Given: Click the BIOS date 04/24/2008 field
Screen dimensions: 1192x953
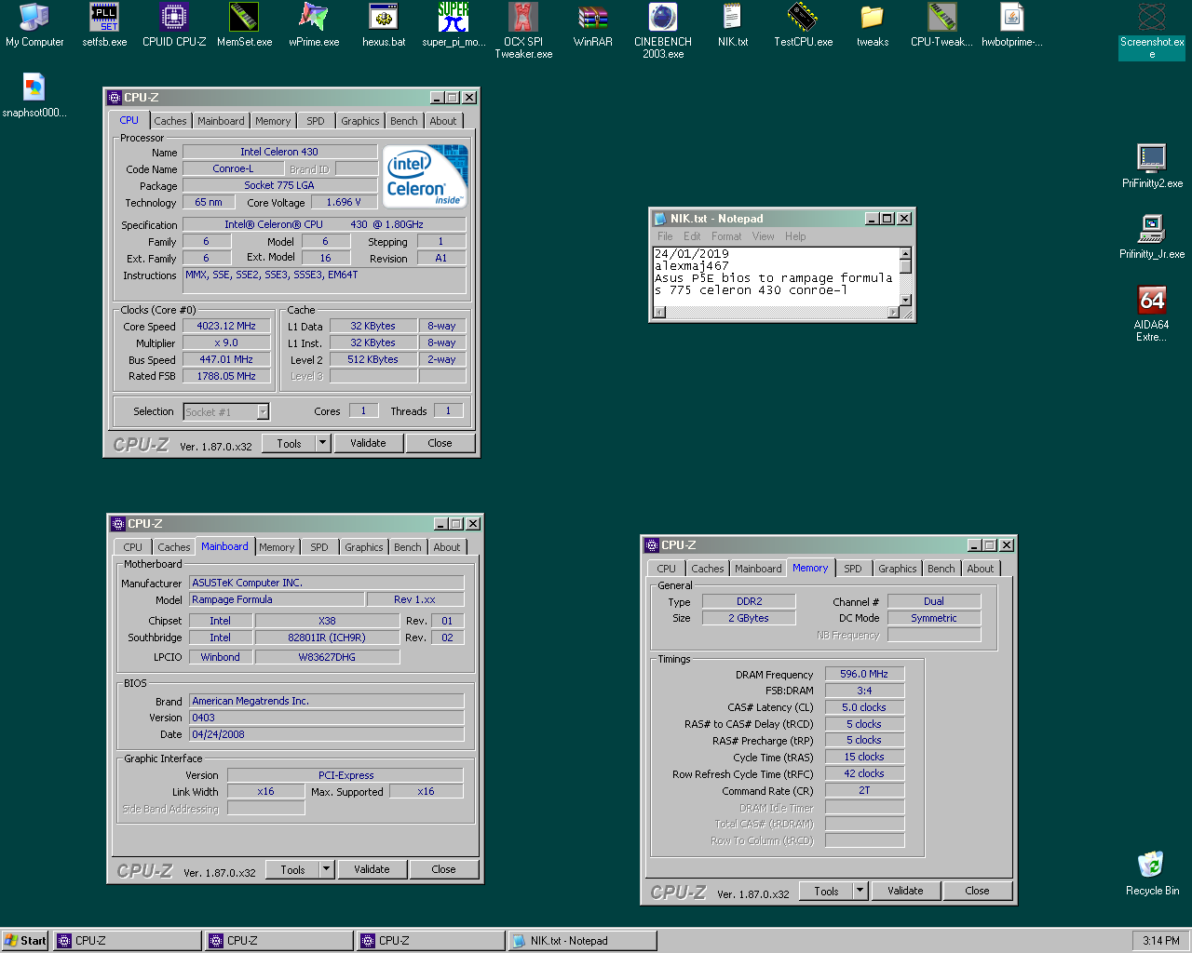Looking at the screenshot, I should click(326, 734).
